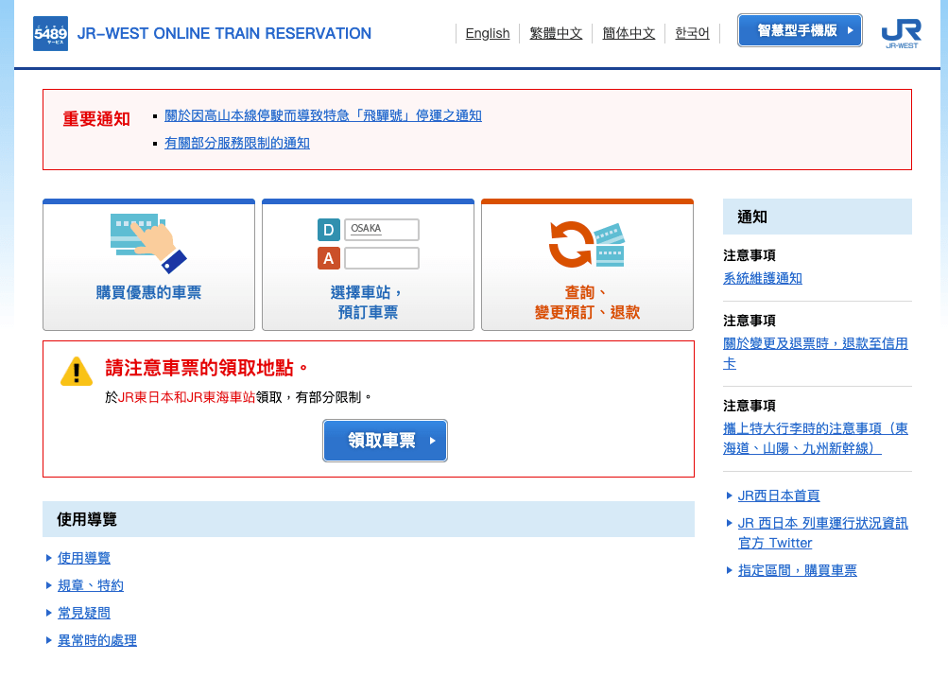Screen dimensions: 948x678
Task: Click the 5489 service logo icon
Action: coord(50,33)
